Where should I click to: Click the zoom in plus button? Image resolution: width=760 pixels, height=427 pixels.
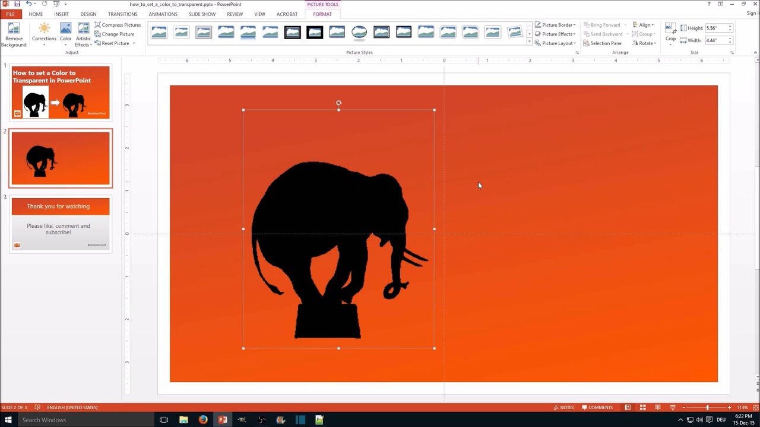pyautogui.click(x=730, y=407)
